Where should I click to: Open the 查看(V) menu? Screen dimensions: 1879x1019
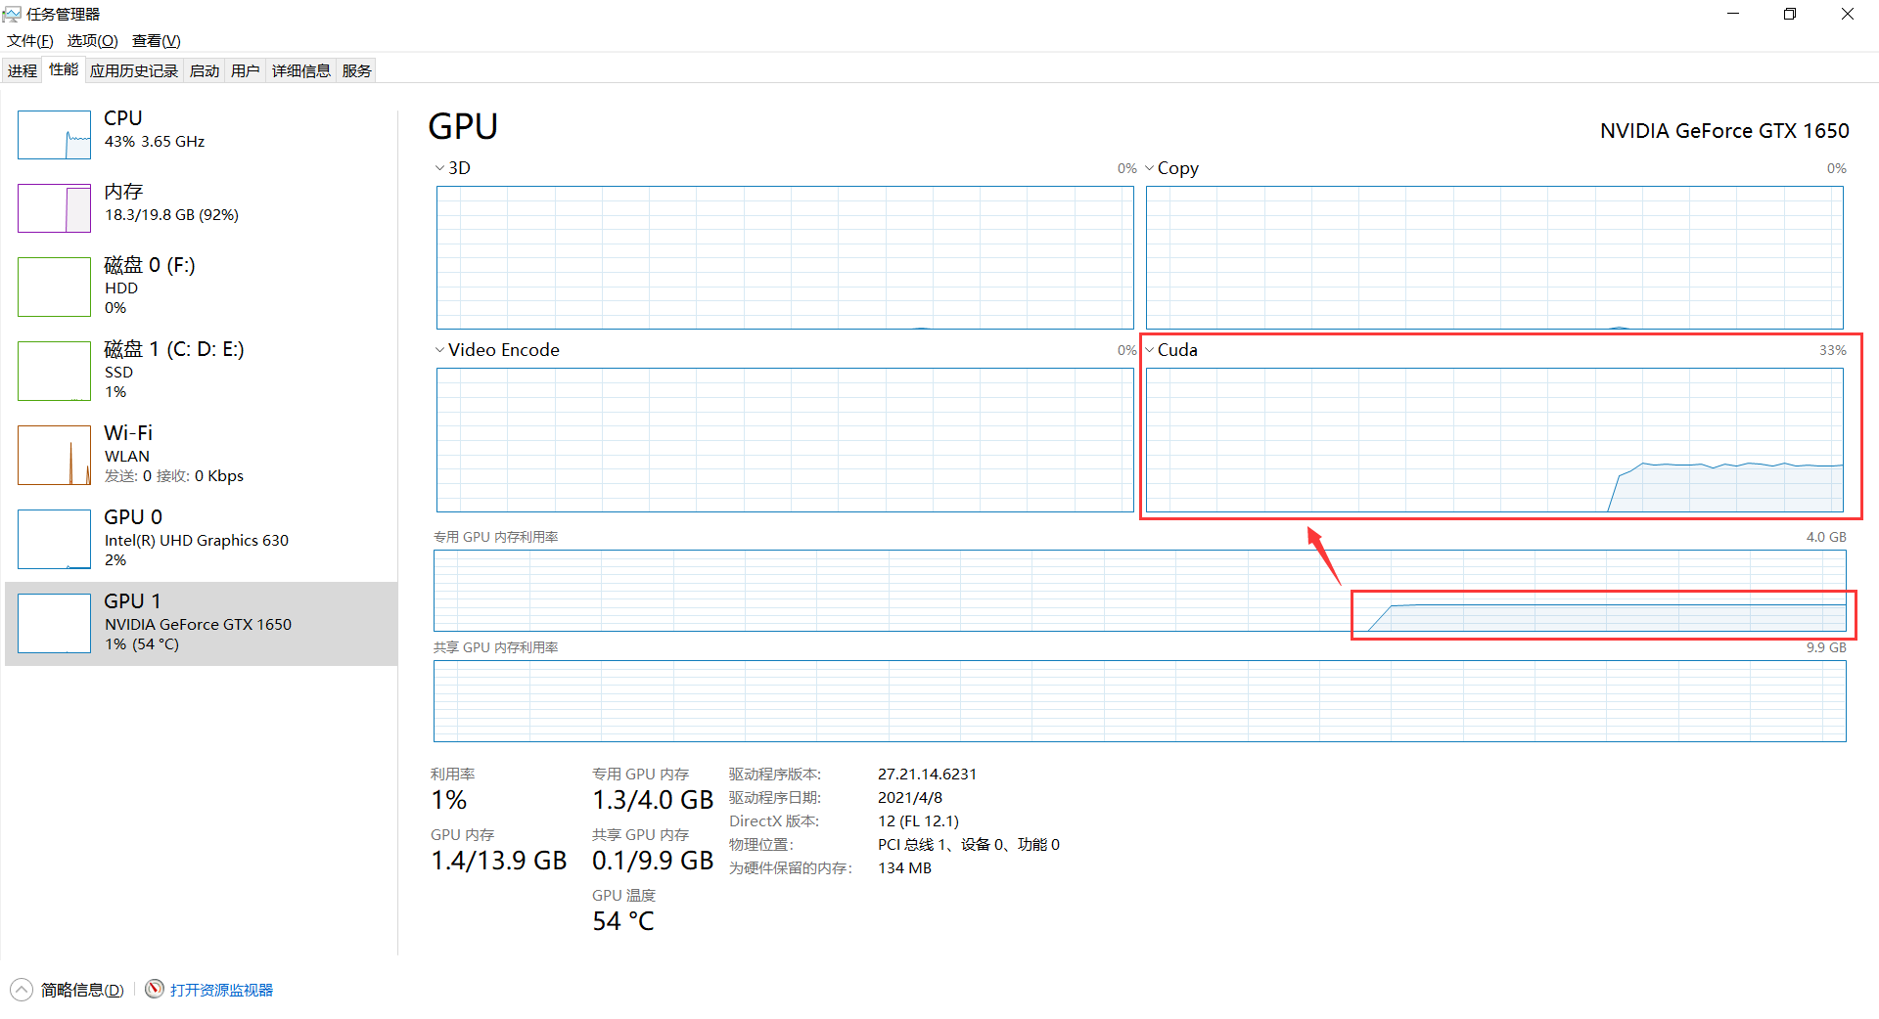(x=157, y=40)
